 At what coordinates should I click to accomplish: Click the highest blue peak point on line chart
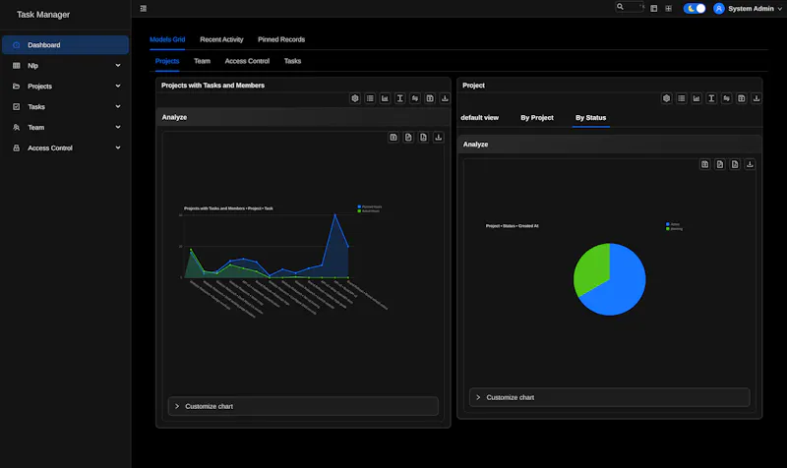coord(335,215)
